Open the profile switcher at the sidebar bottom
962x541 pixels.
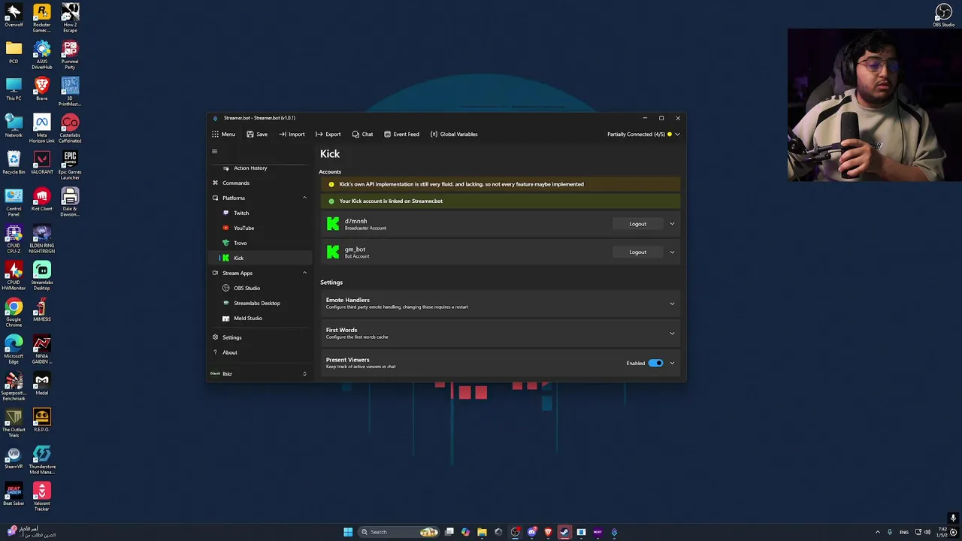259,373
